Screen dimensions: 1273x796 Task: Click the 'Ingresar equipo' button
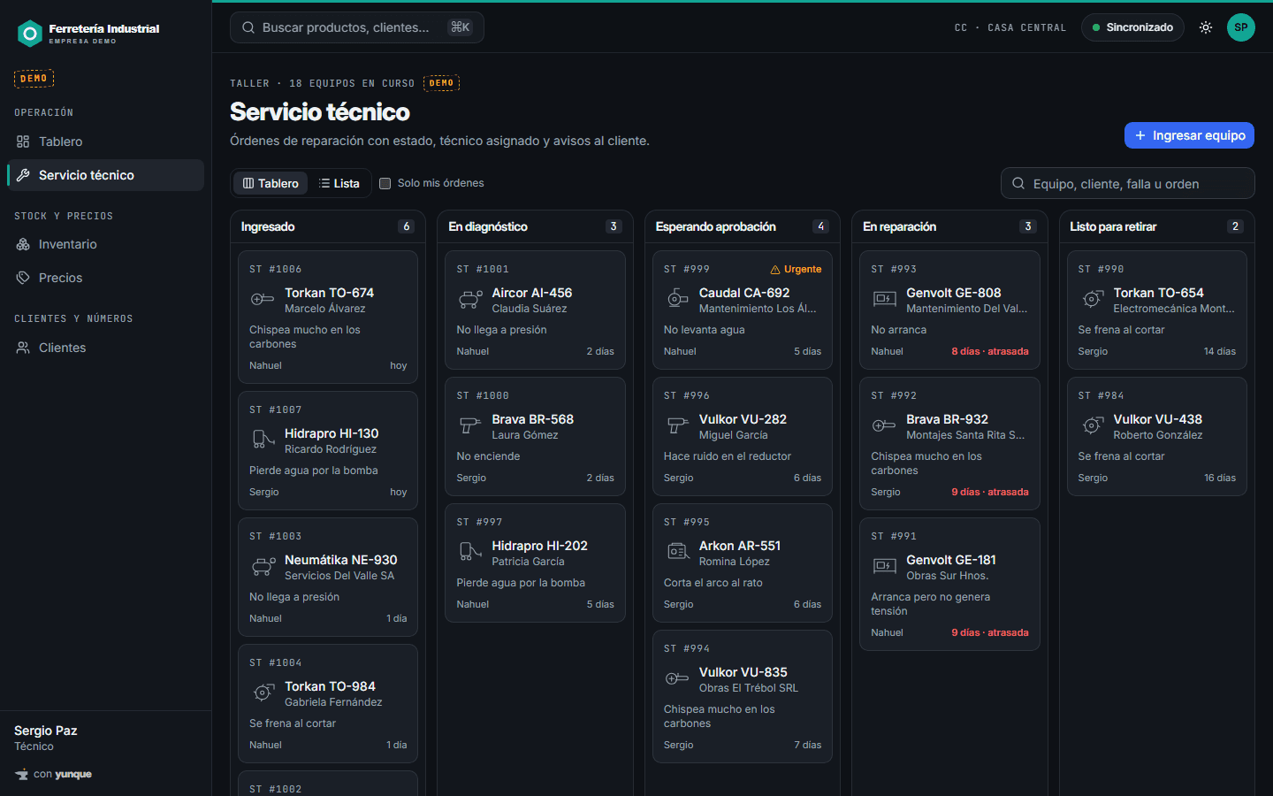tap(1189, 135)
